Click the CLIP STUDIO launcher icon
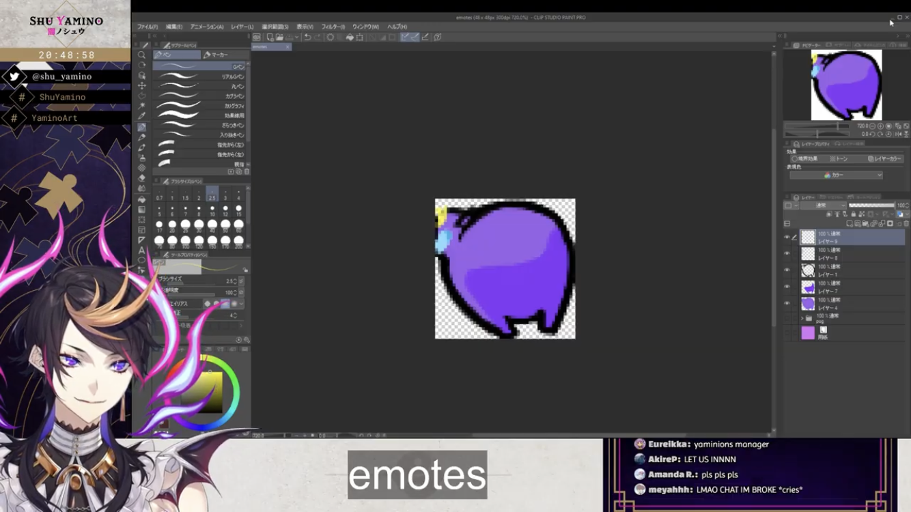911x512 pixels. click(x=257, y=37)
